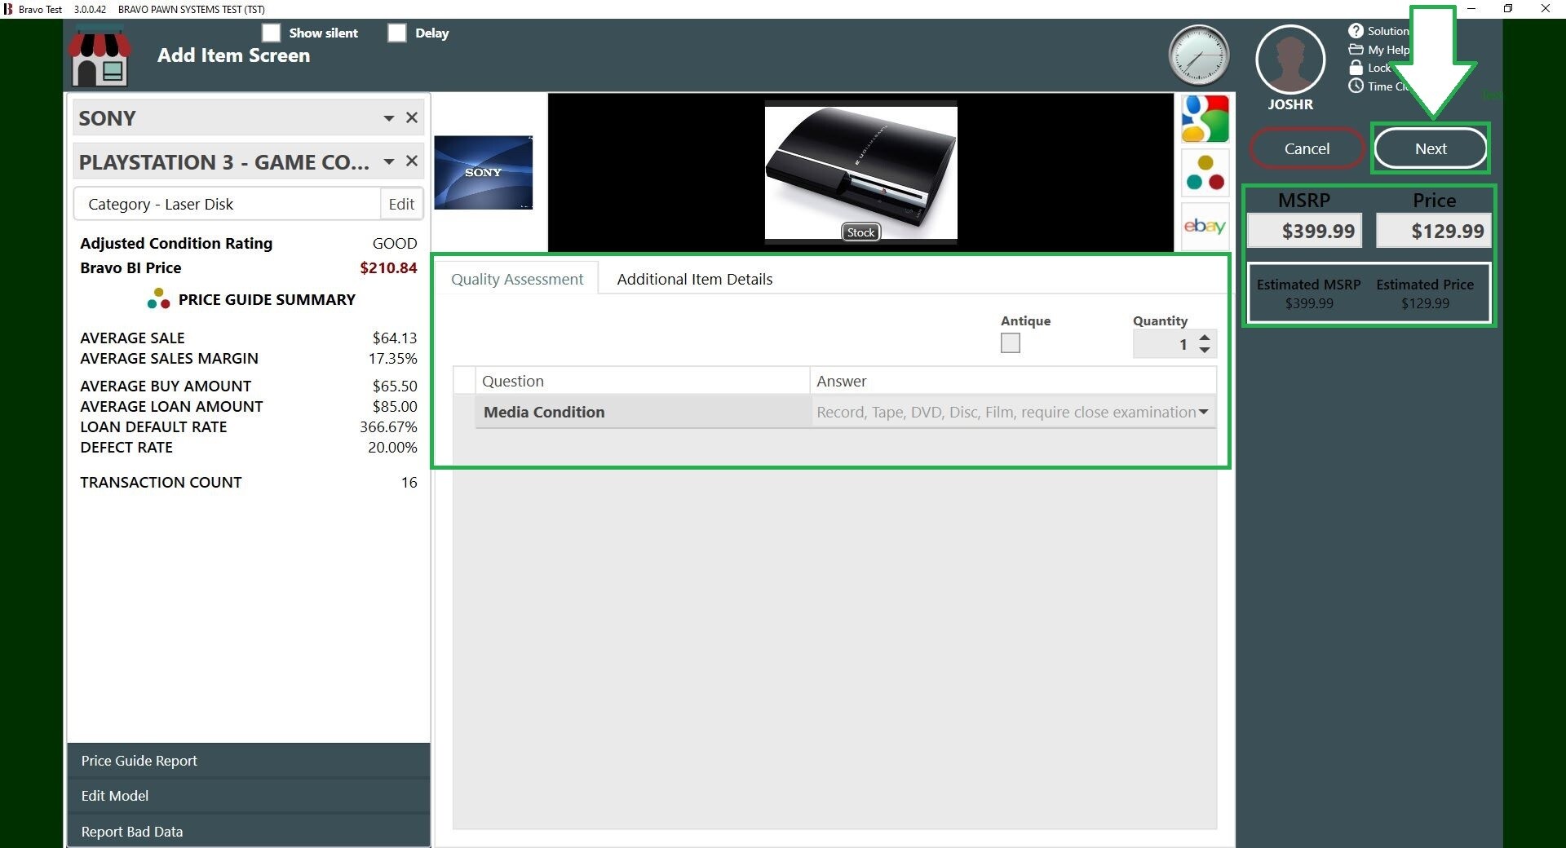Click the Solution help question icon
1566x848 pixels.
point(1356,31)
